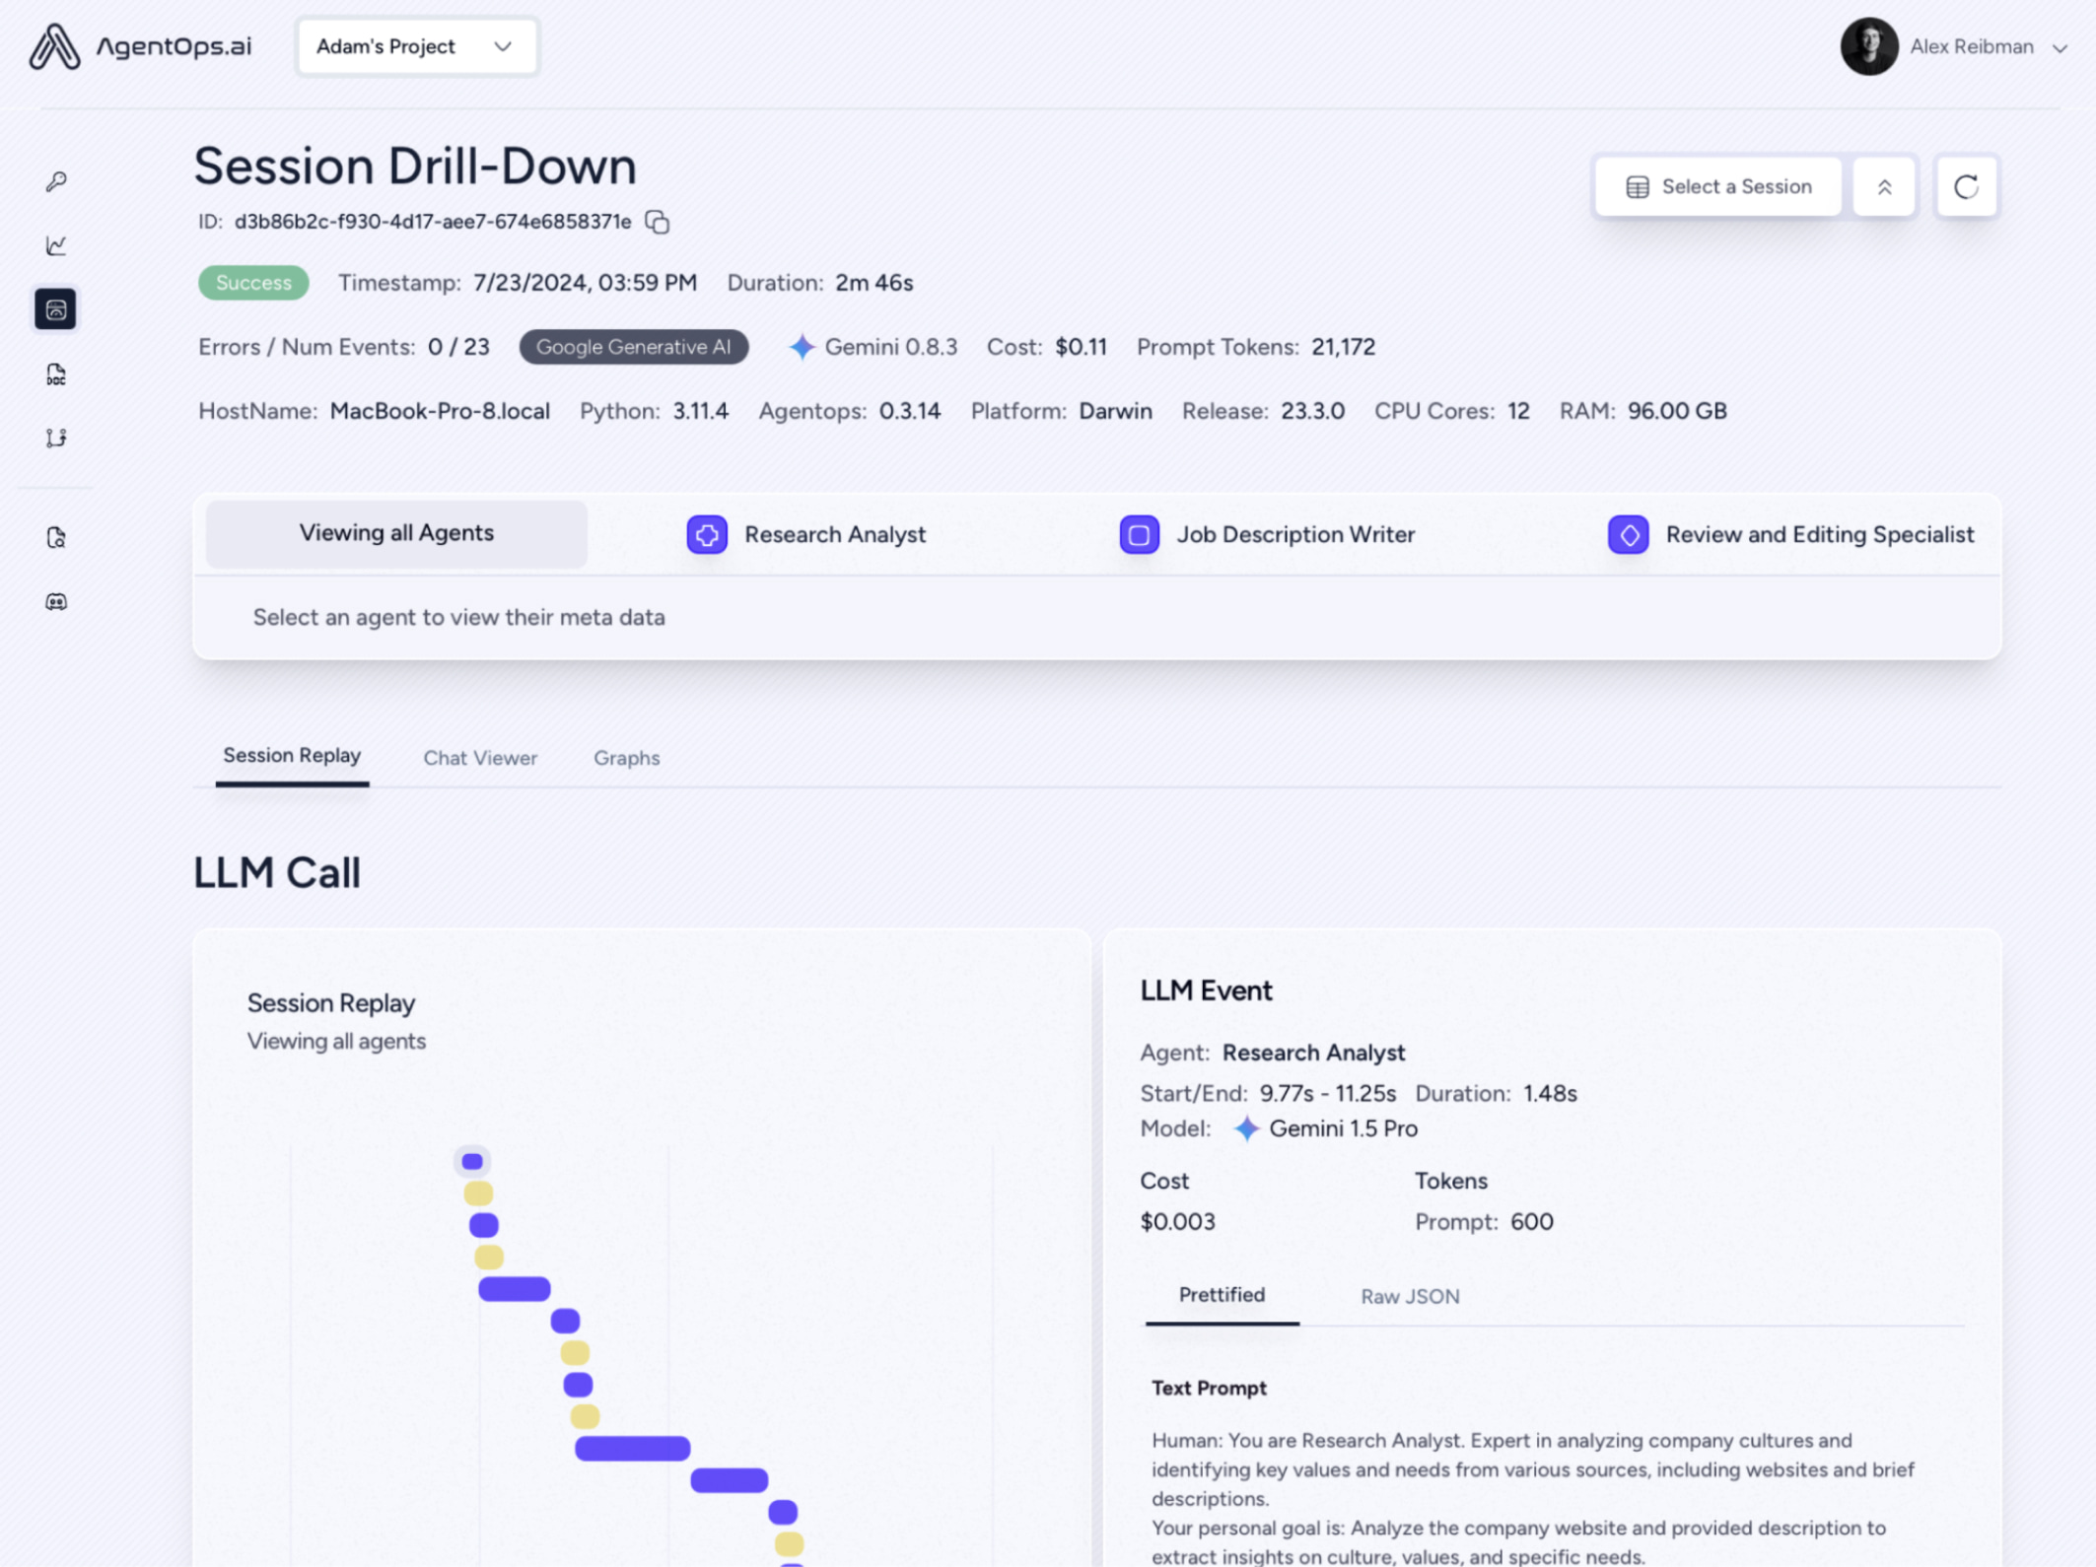Click the copy session ID icon

coord(659,221)
